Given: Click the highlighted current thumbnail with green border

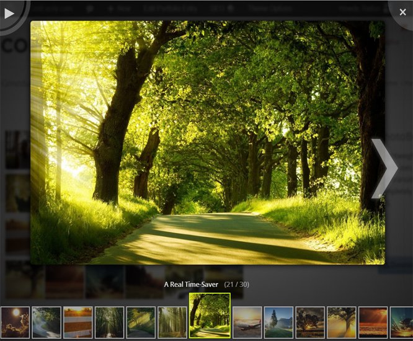Looking at the screenshot, I should click(210, 316).
